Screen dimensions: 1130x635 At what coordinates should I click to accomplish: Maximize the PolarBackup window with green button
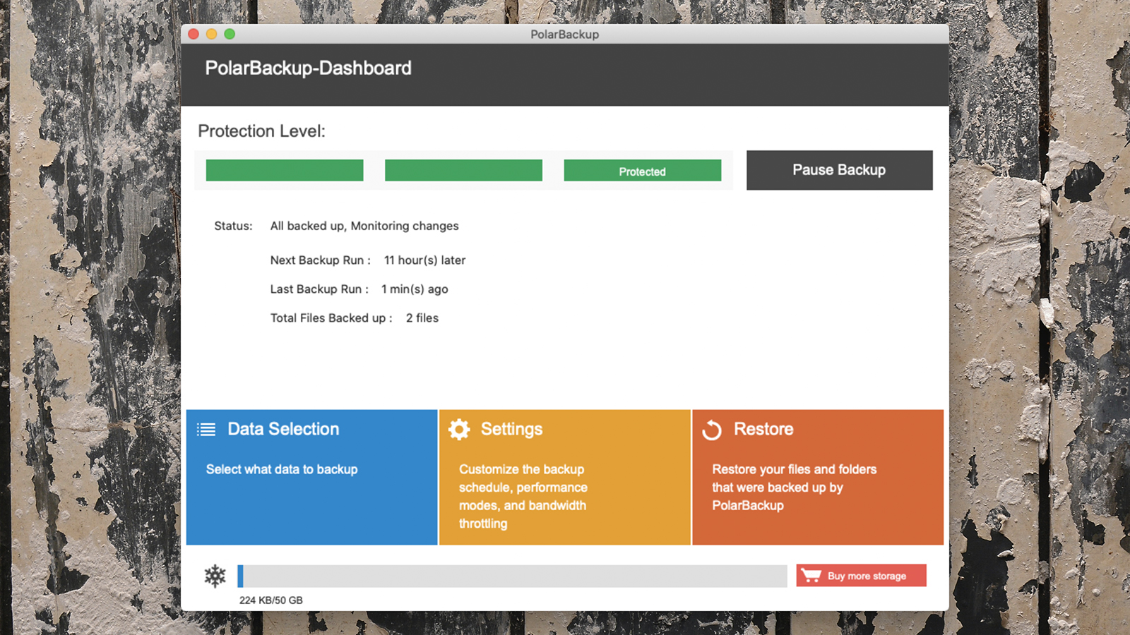(230, 34)
